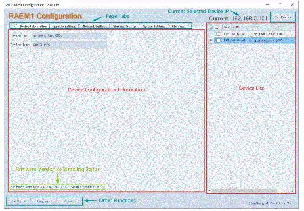The width and height of the screenshot is (304, 211).
Task: Click the Software Version status text
Action: [x=39, y=187]
